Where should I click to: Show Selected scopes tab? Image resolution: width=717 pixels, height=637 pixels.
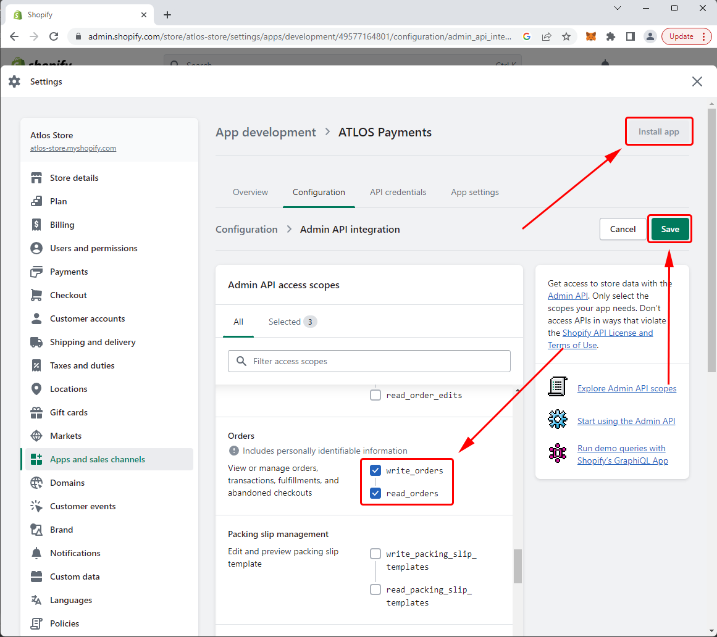coord(292,322)
